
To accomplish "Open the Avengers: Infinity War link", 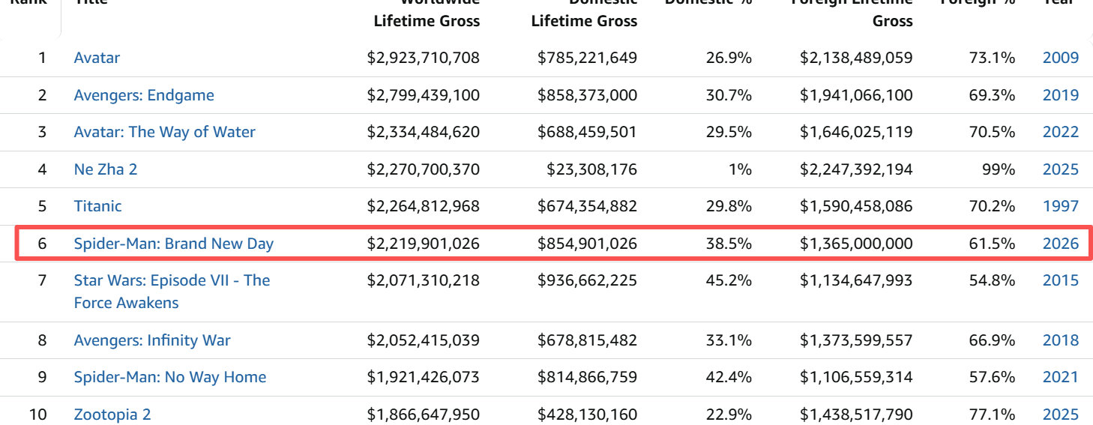I will tap(152, 340).
